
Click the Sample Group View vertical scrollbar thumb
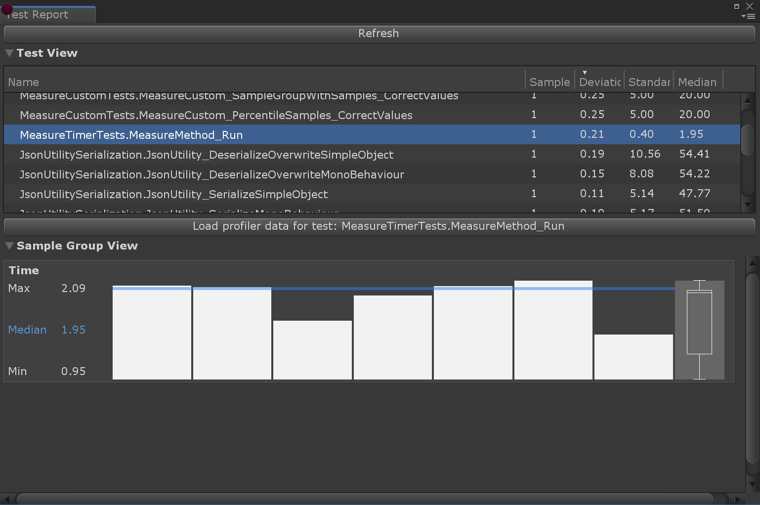click(752, 368)
